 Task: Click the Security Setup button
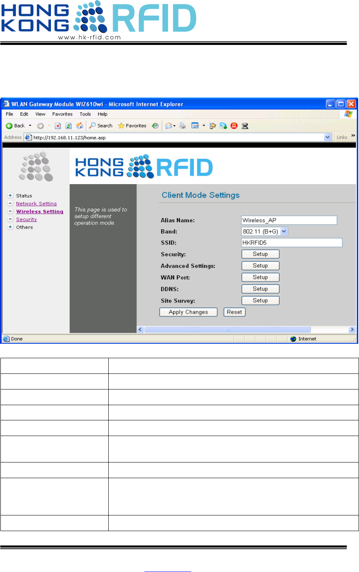click(260, 254)
